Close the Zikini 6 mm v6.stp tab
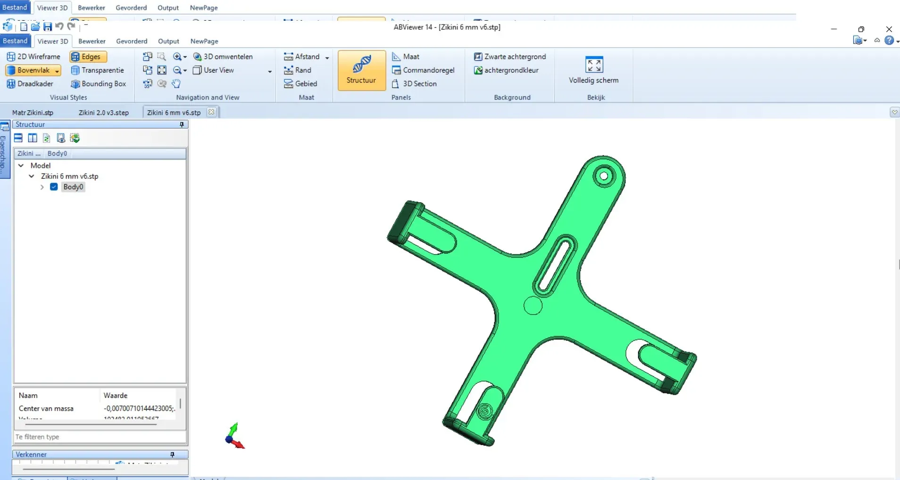The width and height of the screenshot is (900, 480). click(211, 112)
